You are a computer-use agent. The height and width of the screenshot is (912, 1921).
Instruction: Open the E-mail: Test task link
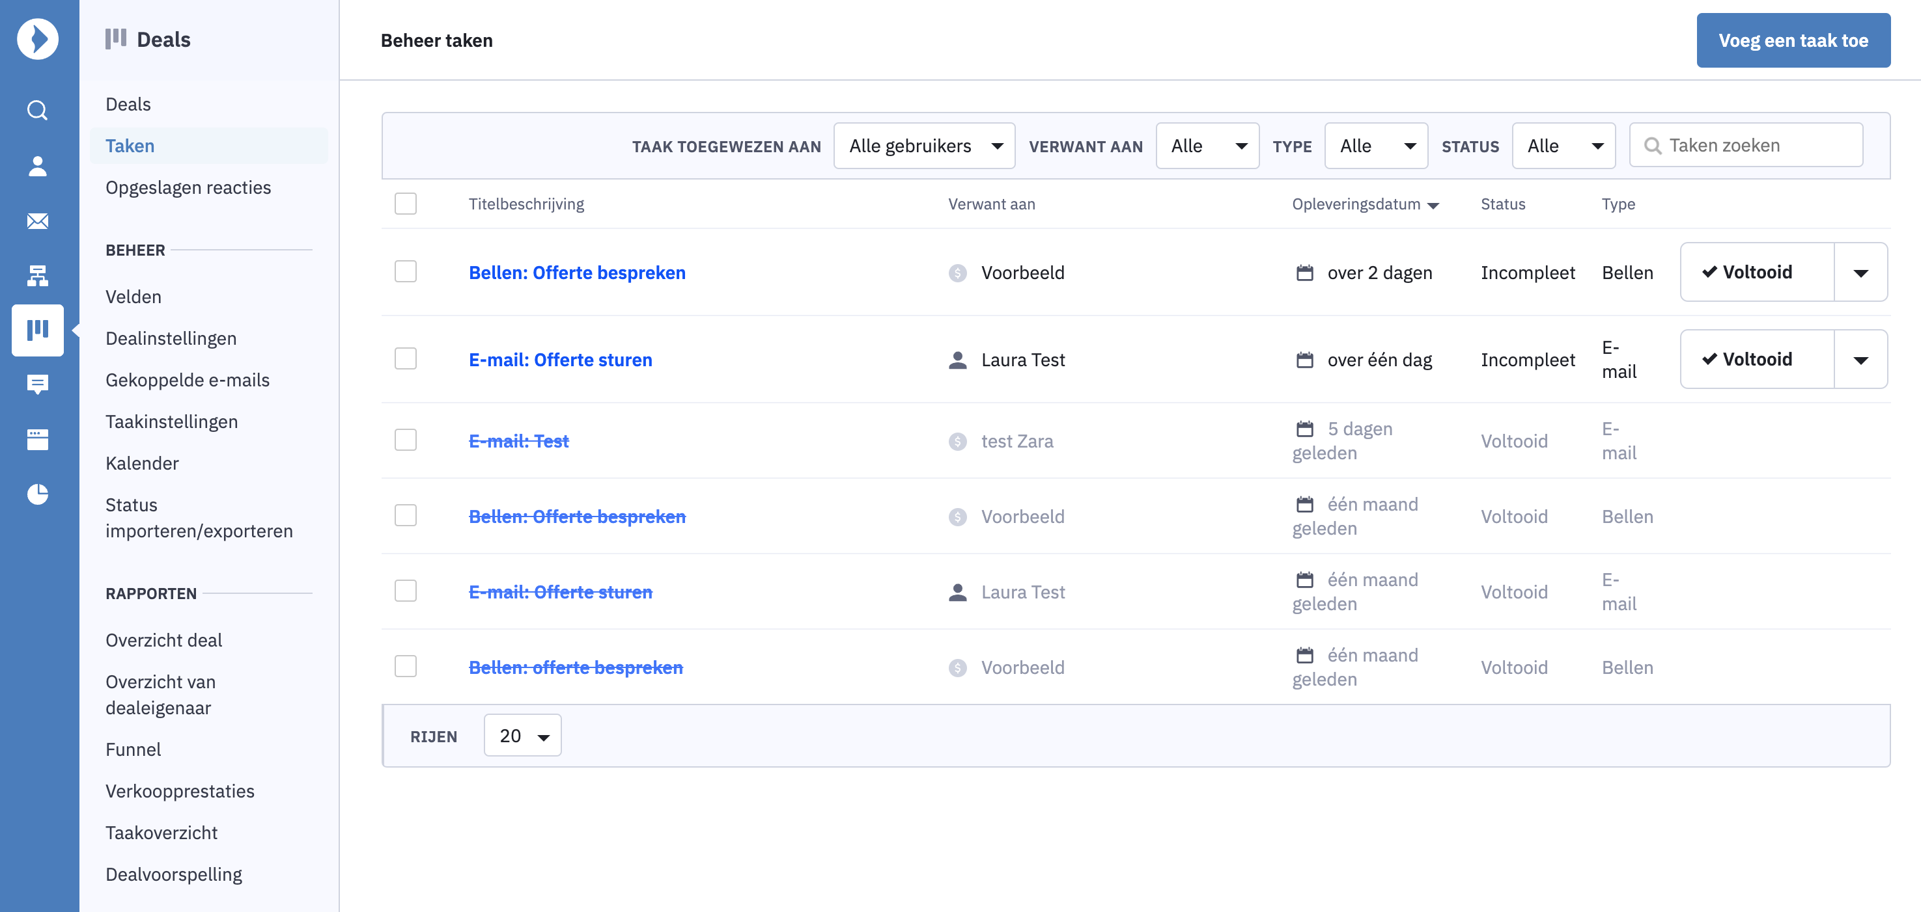(518, 441)
